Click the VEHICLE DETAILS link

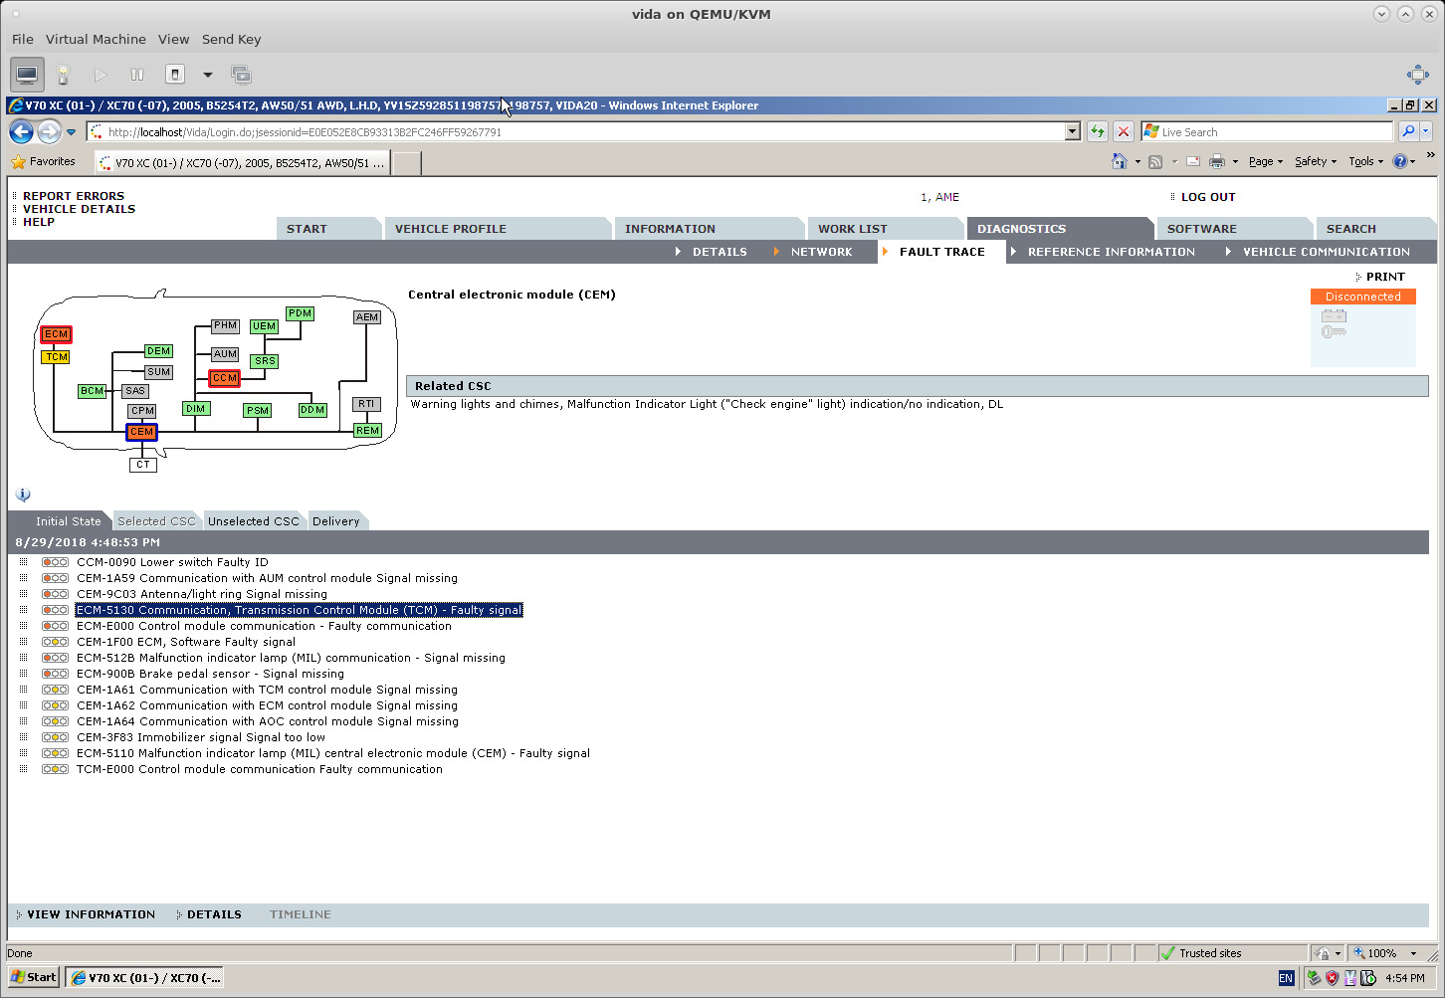point(79,209)
